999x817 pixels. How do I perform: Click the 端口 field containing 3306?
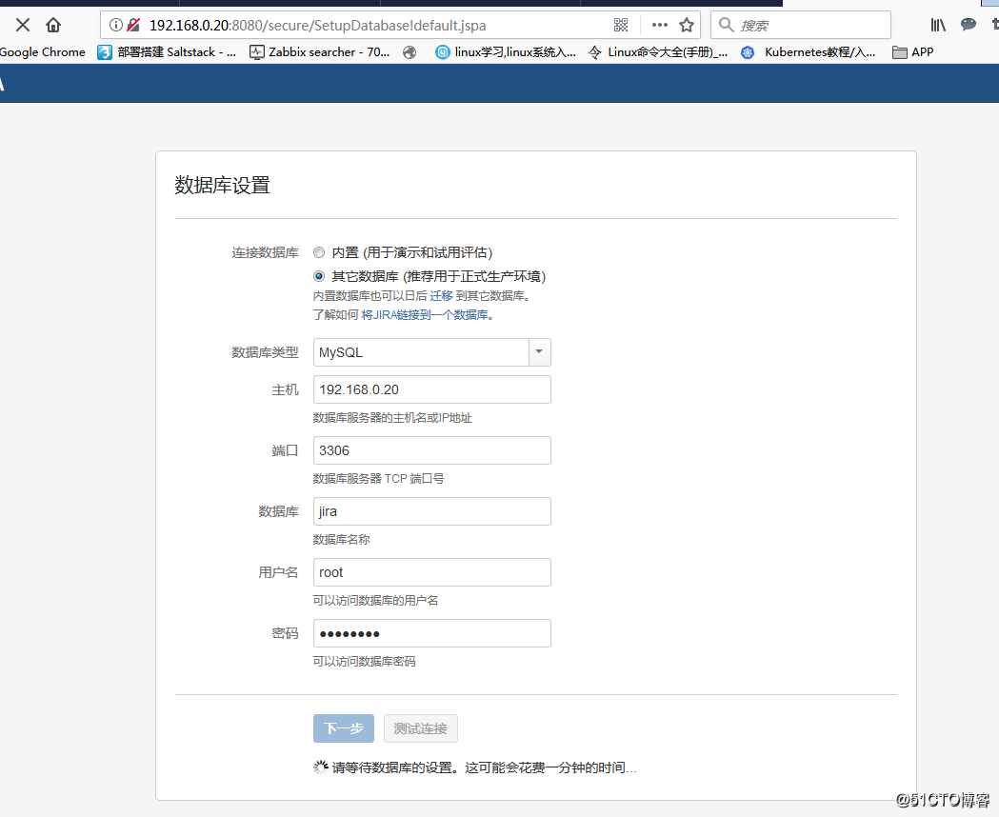click(431, 449)
